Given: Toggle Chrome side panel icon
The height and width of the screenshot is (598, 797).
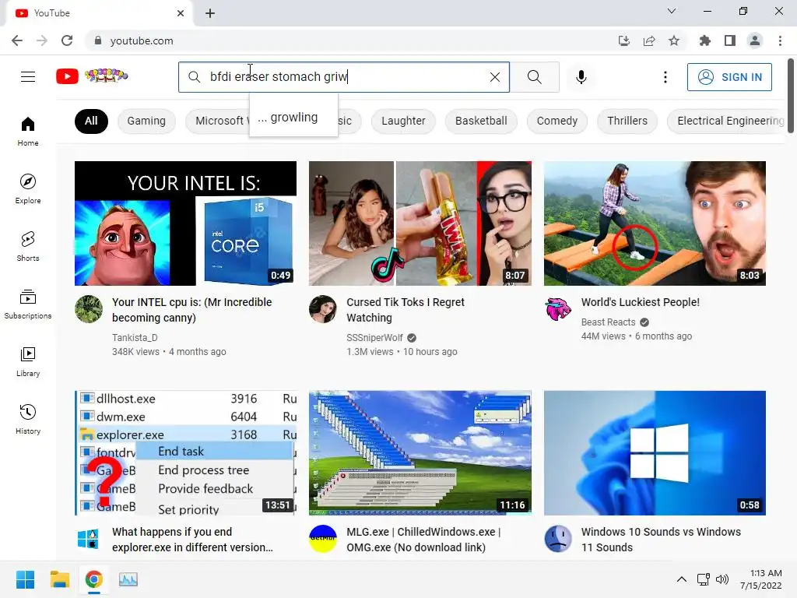Looking at the screenshot, I should [x=730, y=40].
